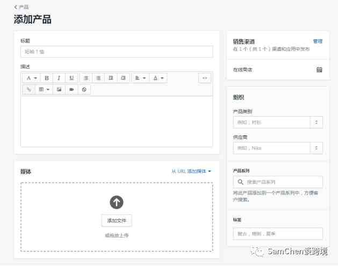This screenshot has height=266, width=338.
Task: Open 从 URL 添加媒体 dropdown
Action: [x=191, y=171]
